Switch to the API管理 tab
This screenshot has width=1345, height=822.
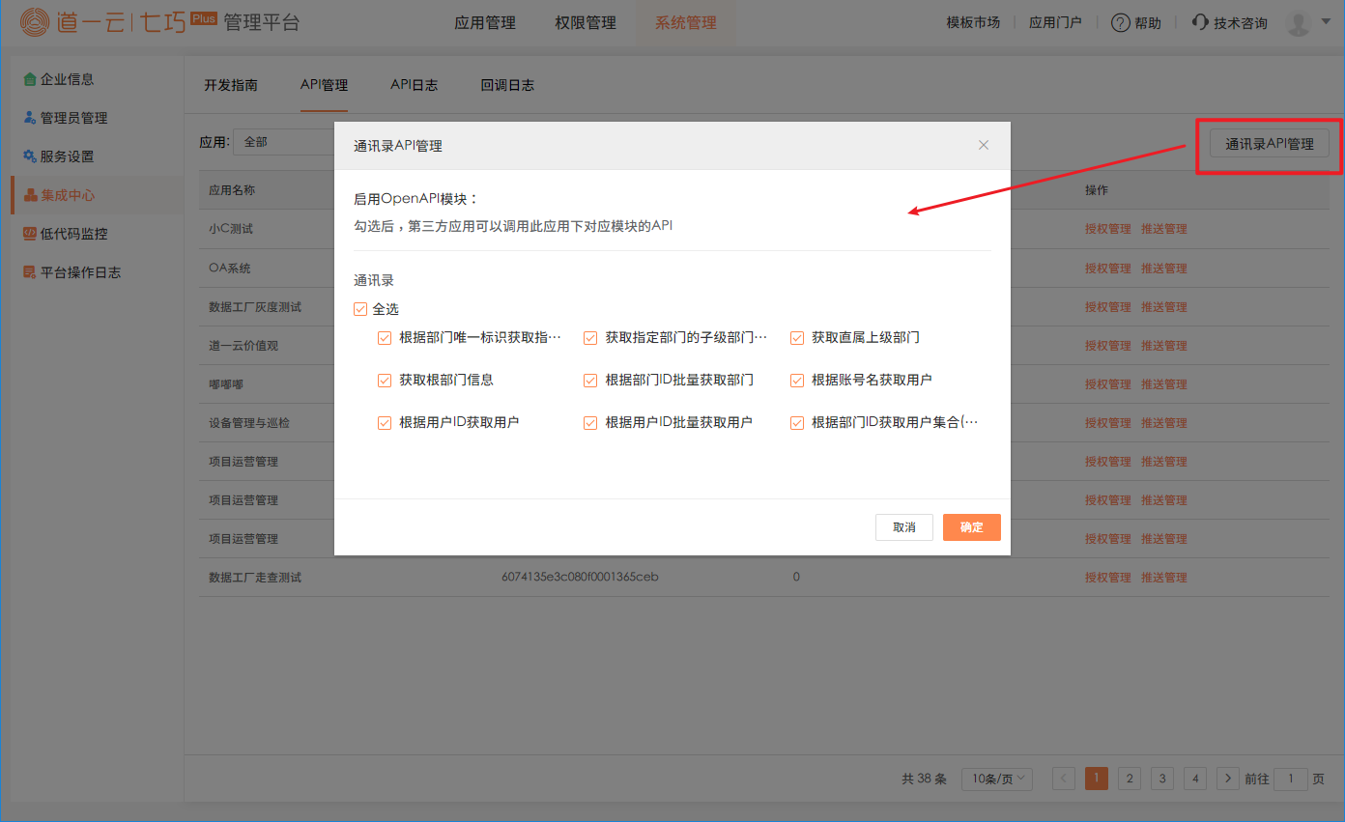[x=324, y=85]
